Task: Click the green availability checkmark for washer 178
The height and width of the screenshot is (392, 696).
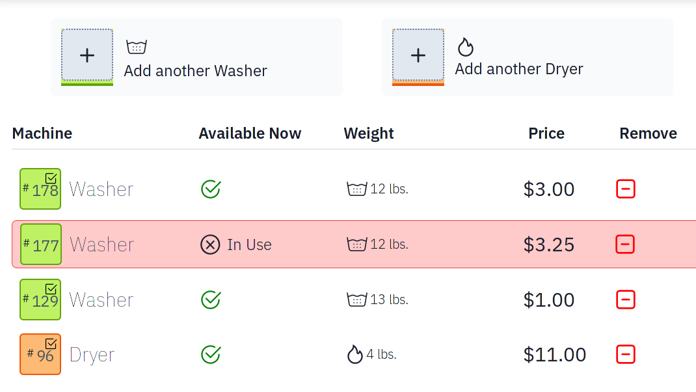Action: pyautogui.click(x=211, y=189)
